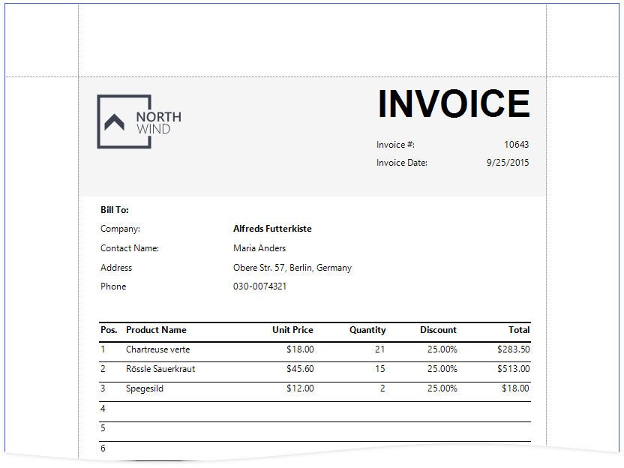Image resolution: width=624 pixels, height=468 pixels.
Task: Click position number 2 in Rössle row
Action: (x=103, y=369)
